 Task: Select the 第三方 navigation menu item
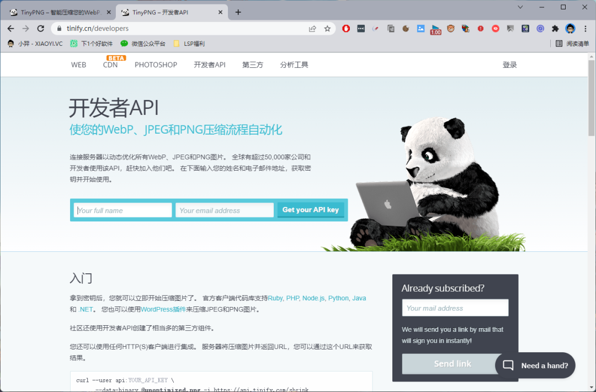tap(252, 65)
